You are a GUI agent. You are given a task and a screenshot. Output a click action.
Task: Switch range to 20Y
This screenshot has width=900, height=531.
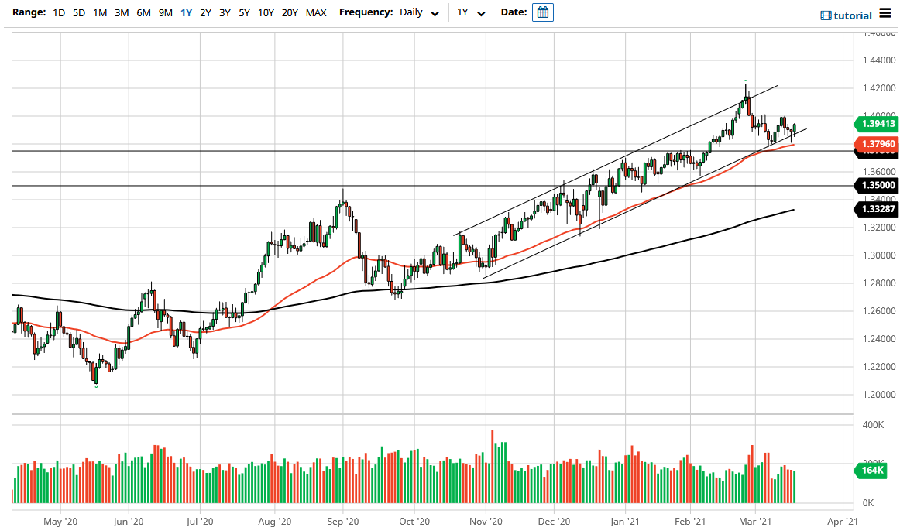tap(290, 12)
